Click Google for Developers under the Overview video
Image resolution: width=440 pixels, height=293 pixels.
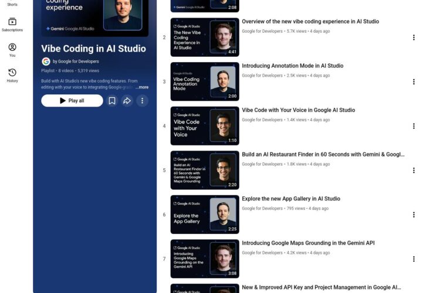click(262, 31)
